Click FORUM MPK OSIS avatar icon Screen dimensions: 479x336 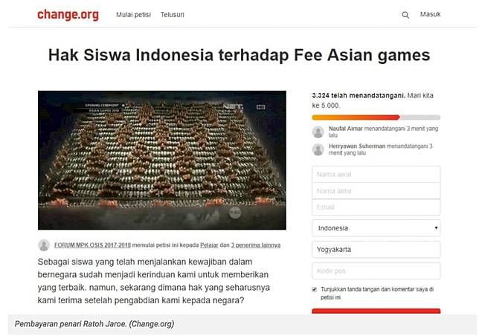(x=44, y=245)
